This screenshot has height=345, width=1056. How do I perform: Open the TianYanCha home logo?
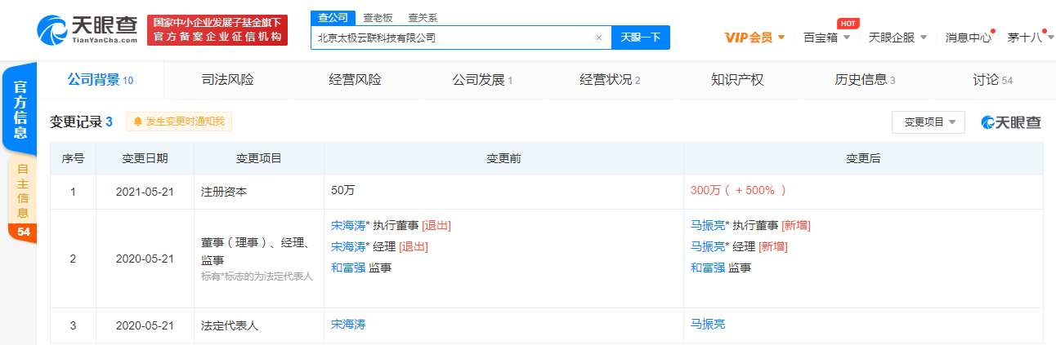pos(87,29)
